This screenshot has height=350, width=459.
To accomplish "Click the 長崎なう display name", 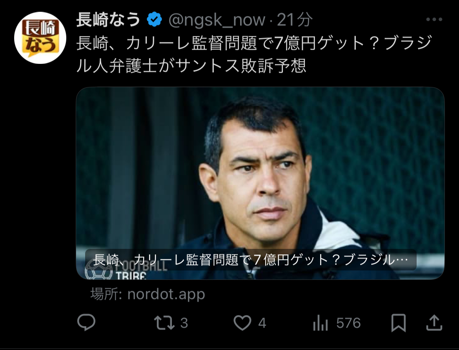I will click(109, 20).
